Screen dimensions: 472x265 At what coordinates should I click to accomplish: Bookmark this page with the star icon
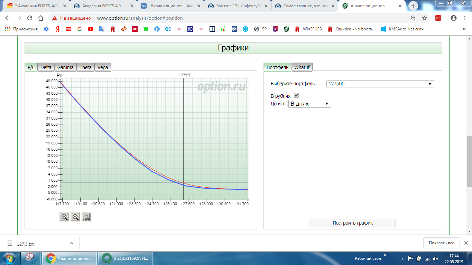(x=424, y=18)
